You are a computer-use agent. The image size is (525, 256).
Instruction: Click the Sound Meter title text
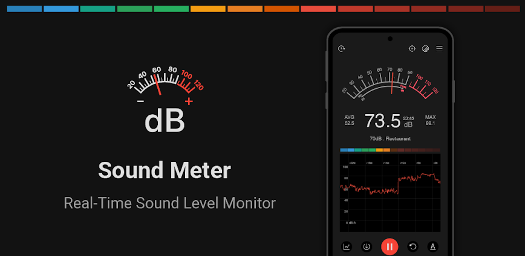point(165,171)
